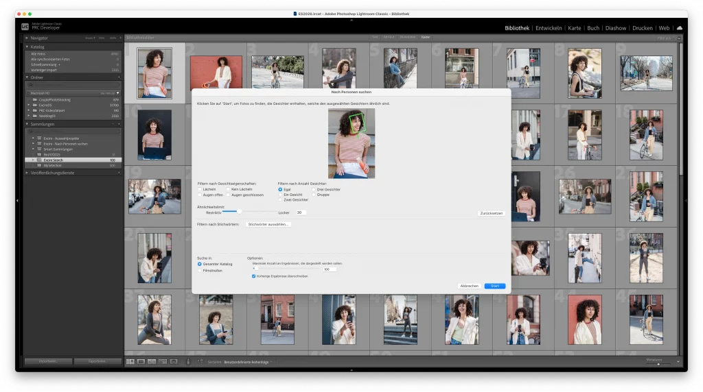Viewport: 703px width, 392px height.
Task: Click the cloud sync icon top right
Action: tap(679, 28)
